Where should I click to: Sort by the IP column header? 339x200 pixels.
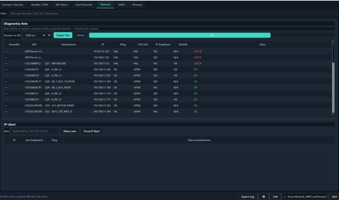(x=103, y=45)
